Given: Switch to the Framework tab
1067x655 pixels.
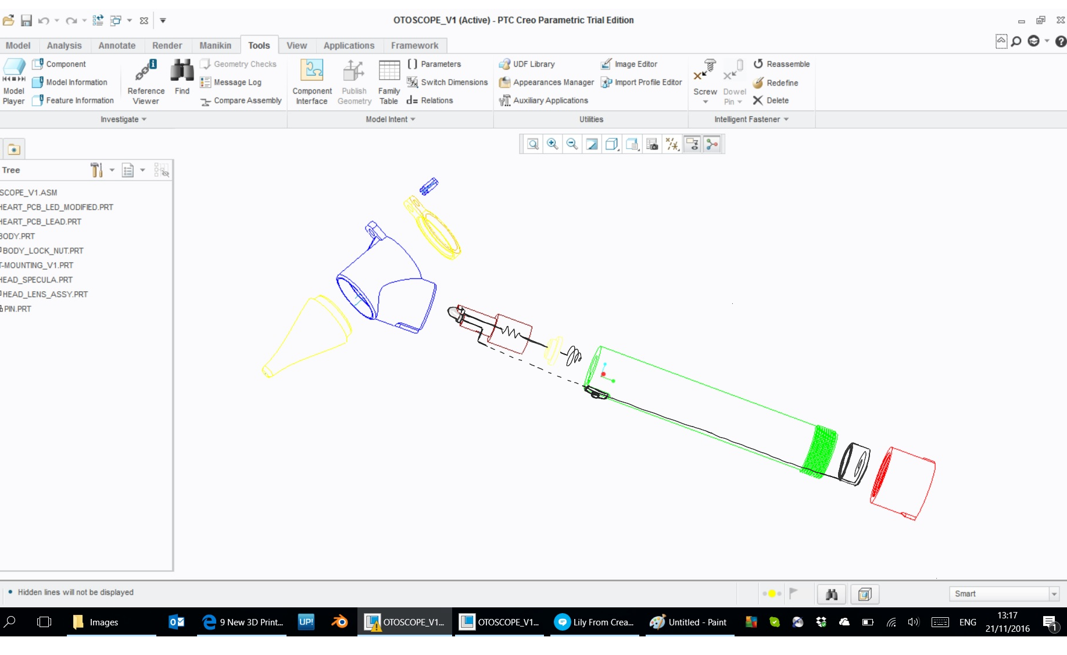Looking at the screenshot, I should pos(414,45).
